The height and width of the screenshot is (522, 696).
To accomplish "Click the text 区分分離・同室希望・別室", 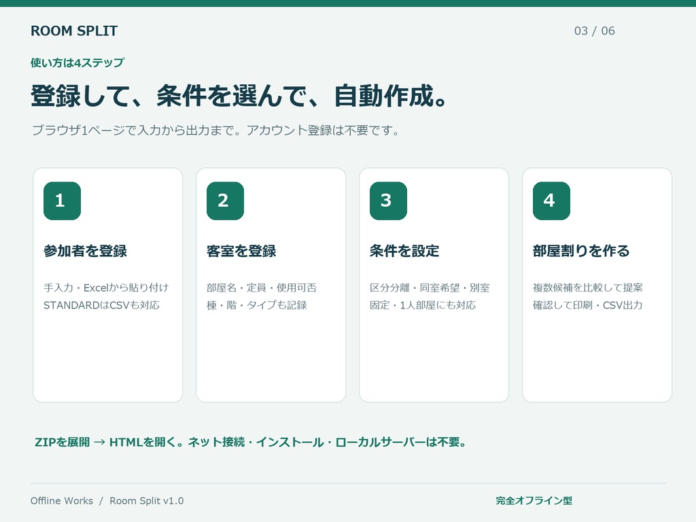I will point(430,288).
